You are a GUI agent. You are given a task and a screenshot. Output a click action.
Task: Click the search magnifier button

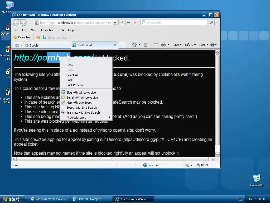pos(211,22)
